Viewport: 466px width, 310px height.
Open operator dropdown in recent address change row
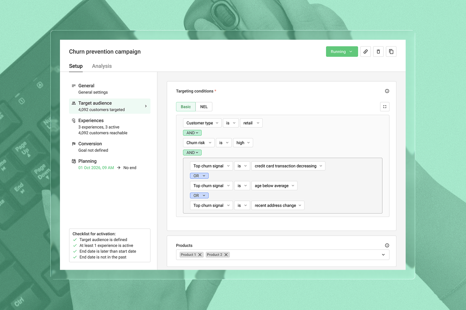(x=242, y=205)
